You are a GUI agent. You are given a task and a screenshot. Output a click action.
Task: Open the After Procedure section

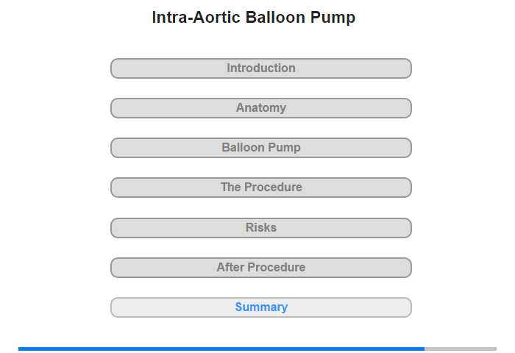click(x=260, y=268)
